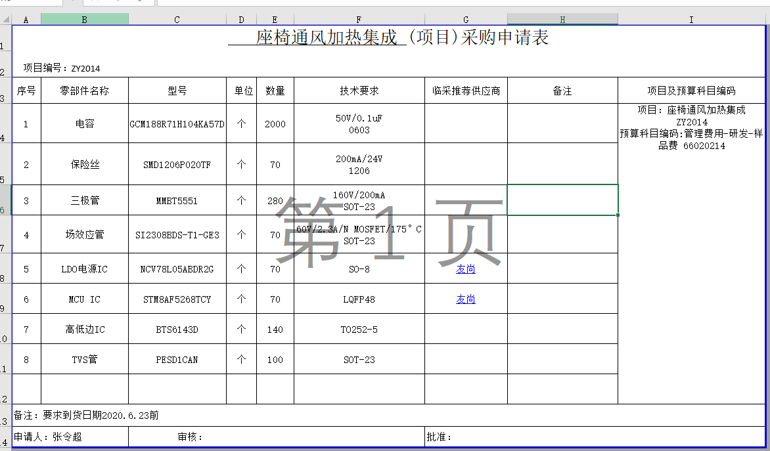Select the 临采推荐供应商 header cell
This screenshot has width=770, height=451.
tap(466, 91)
